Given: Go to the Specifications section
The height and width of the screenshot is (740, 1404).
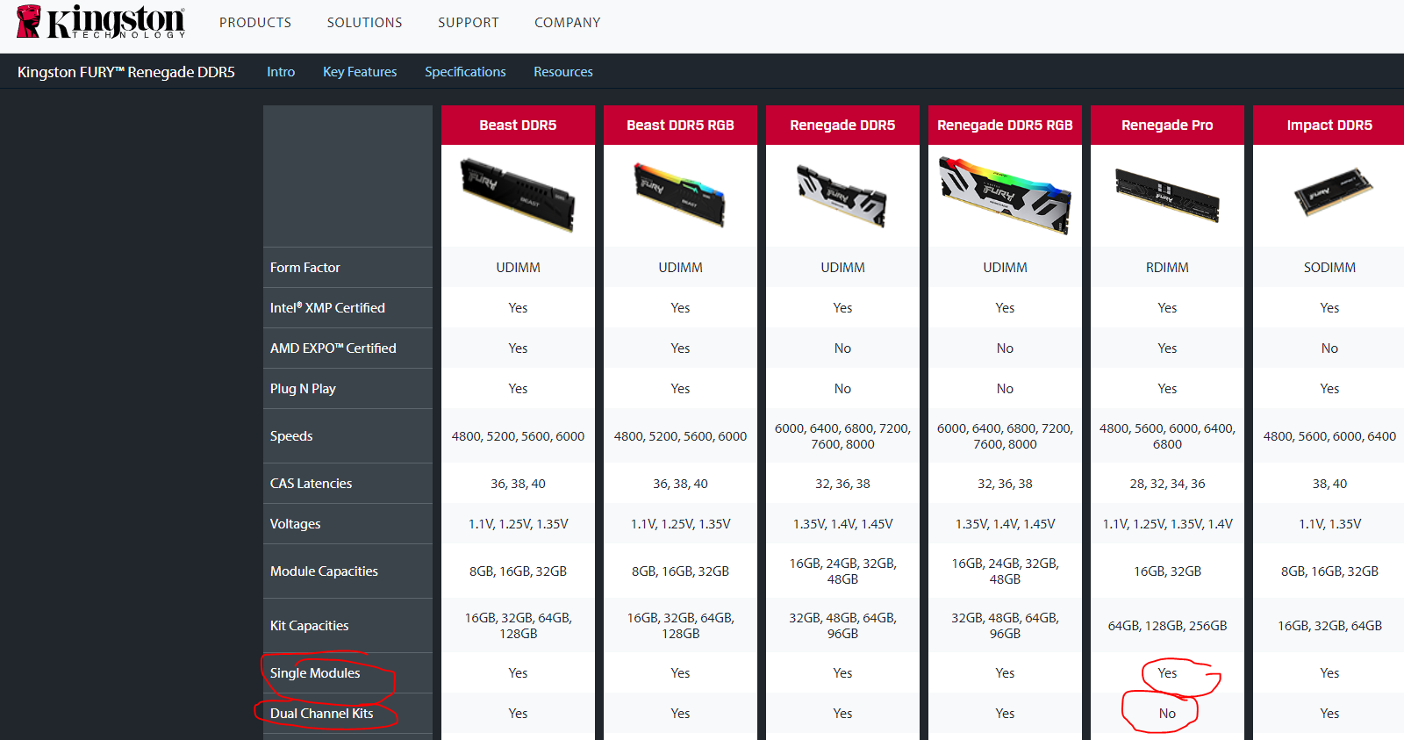Looking at the screenshot, I should coord(465,72).
